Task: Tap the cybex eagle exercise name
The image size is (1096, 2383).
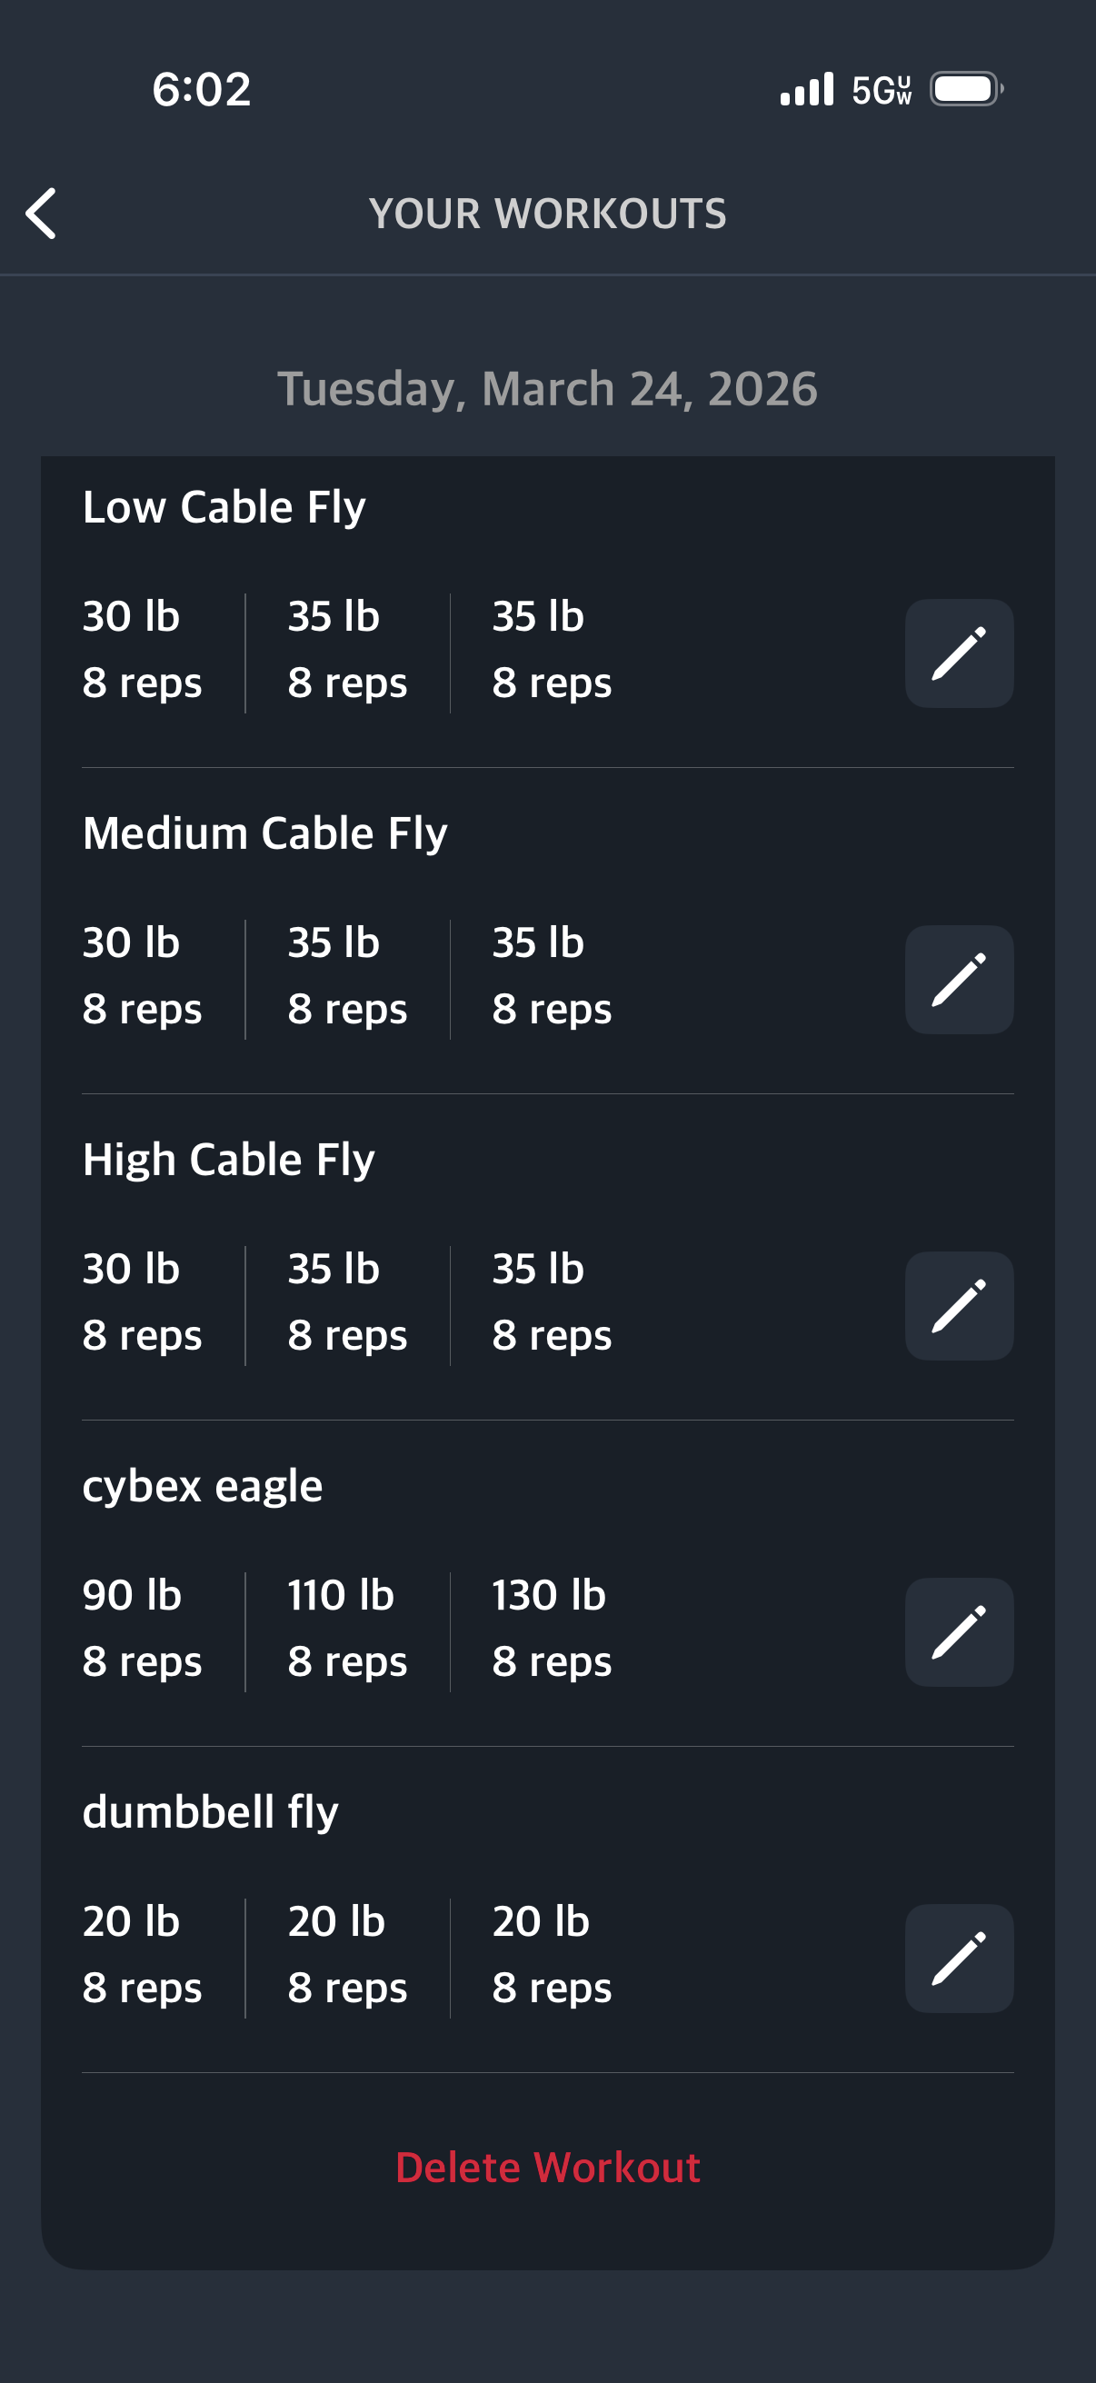Action: pos(203,1486)
